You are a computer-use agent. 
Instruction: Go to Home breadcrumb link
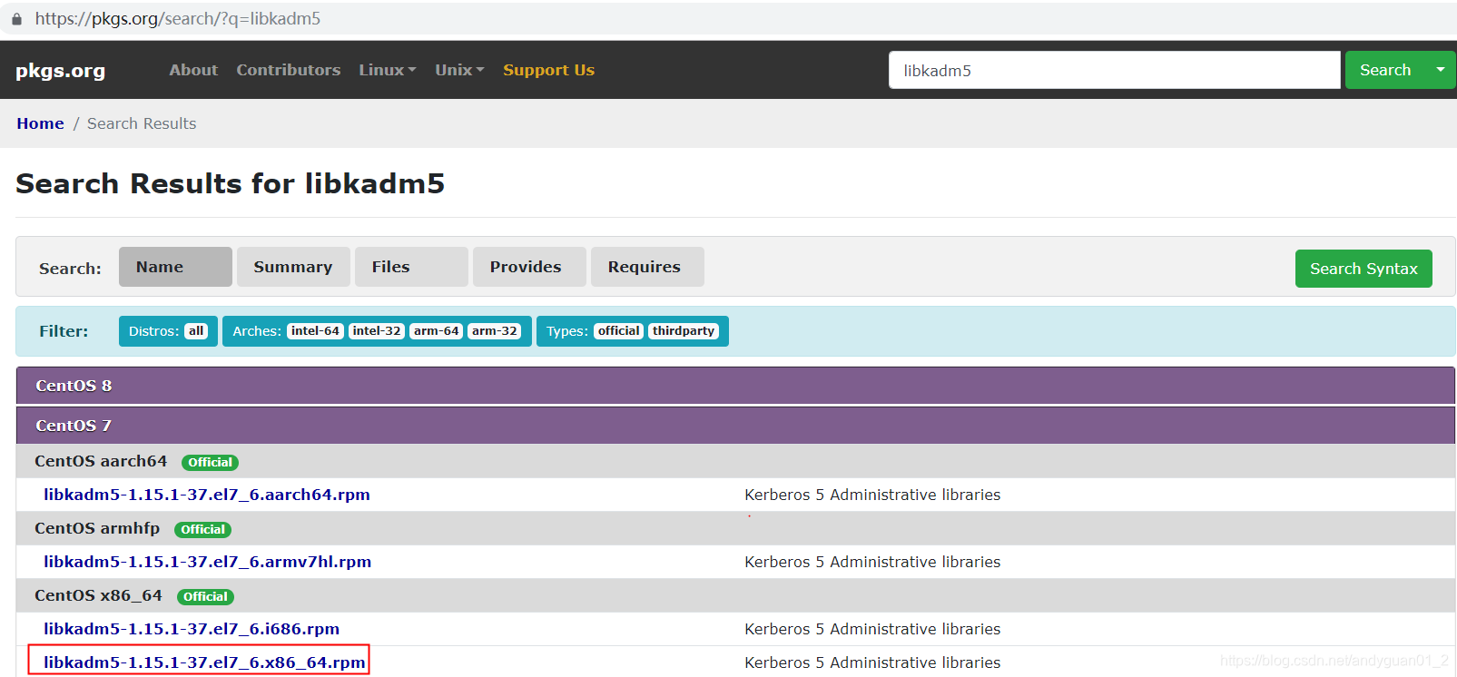tap(40, 123)
